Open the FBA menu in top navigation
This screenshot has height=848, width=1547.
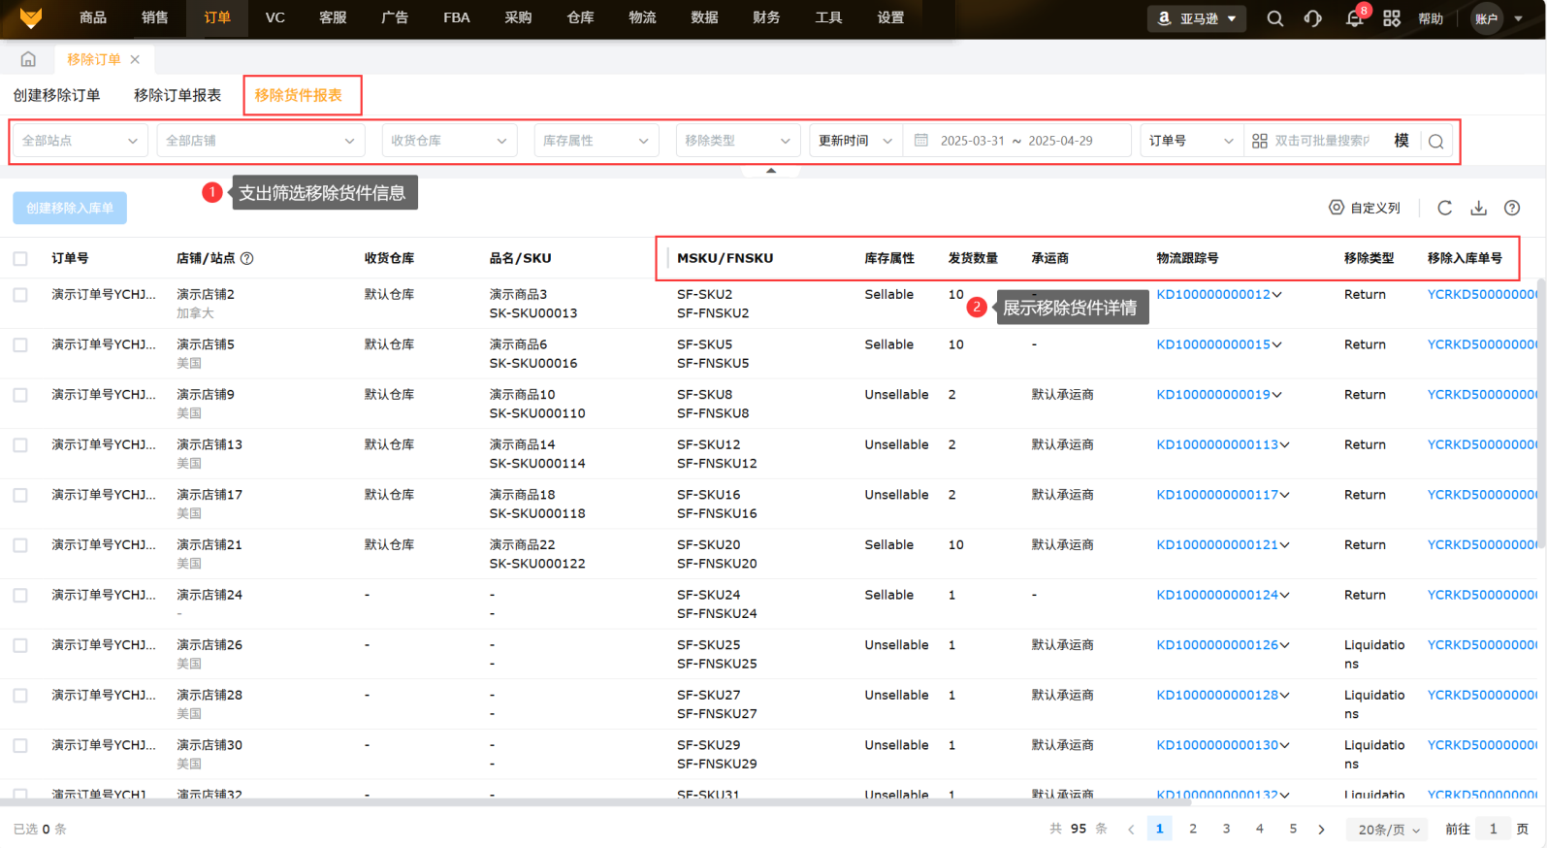point(456,17)
